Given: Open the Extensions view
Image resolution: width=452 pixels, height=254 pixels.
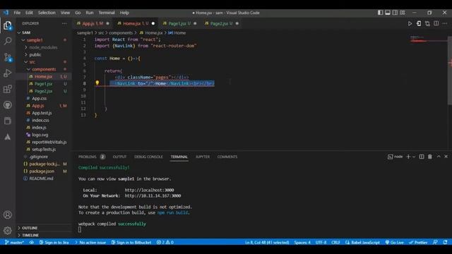Looking at the screenshot, I should 8,89.
